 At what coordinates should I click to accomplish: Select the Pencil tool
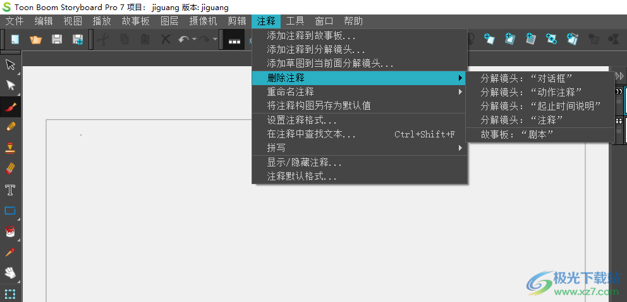click(10, 127)
